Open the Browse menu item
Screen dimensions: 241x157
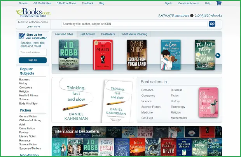pos(23,3)
